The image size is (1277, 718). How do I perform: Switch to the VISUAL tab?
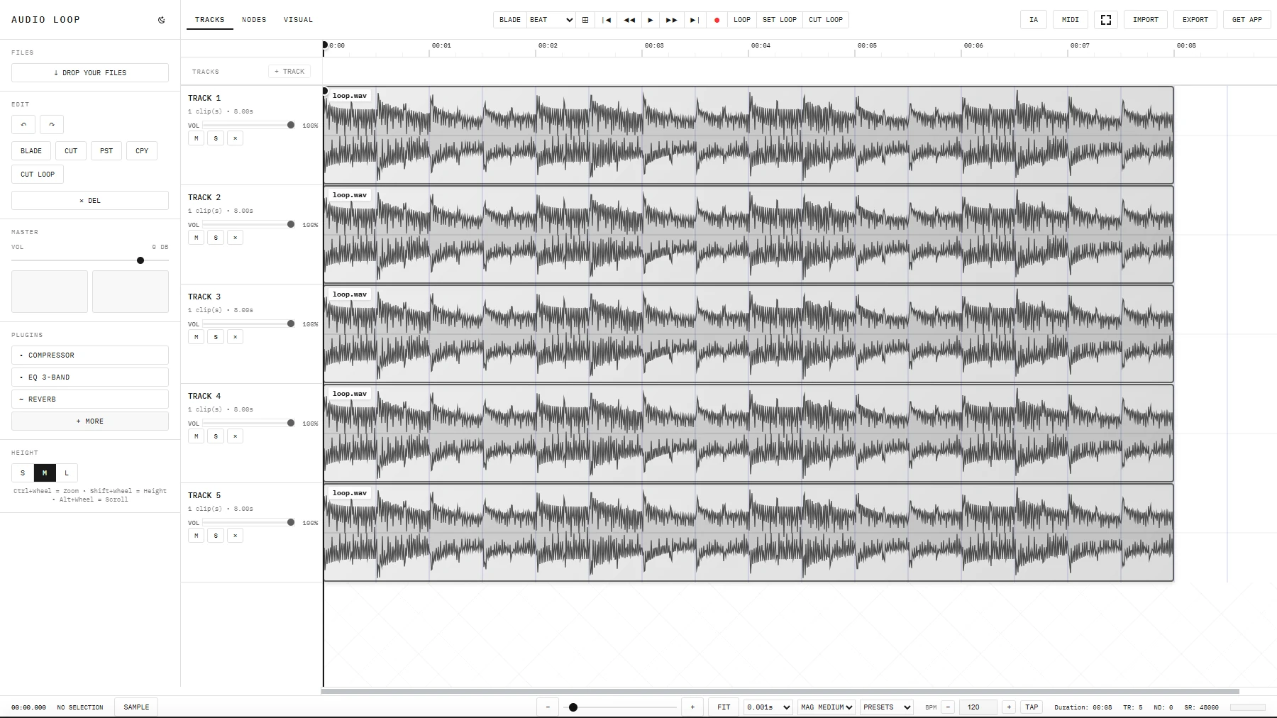point(298,20)
